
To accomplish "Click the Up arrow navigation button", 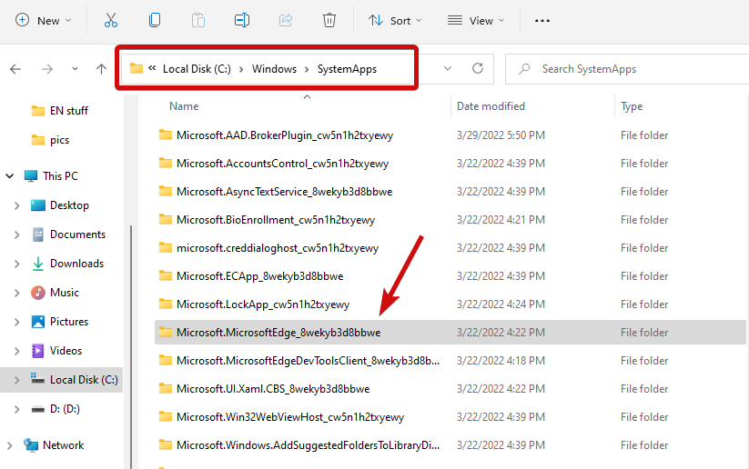I will 99,69.
